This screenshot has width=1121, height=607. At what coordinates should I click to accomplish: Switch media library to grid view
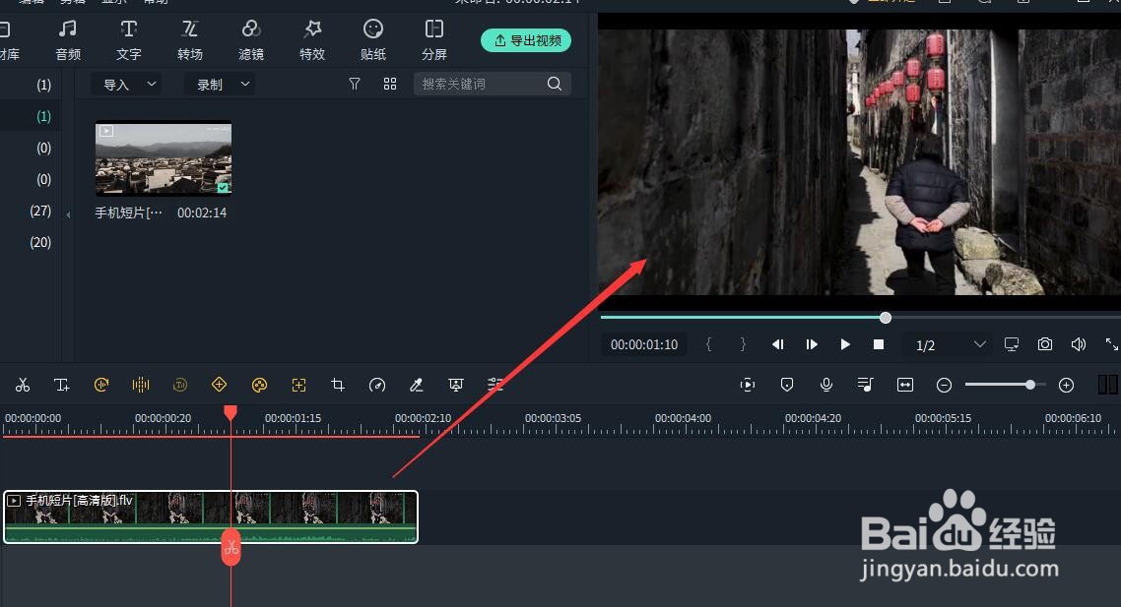point(390,85)
